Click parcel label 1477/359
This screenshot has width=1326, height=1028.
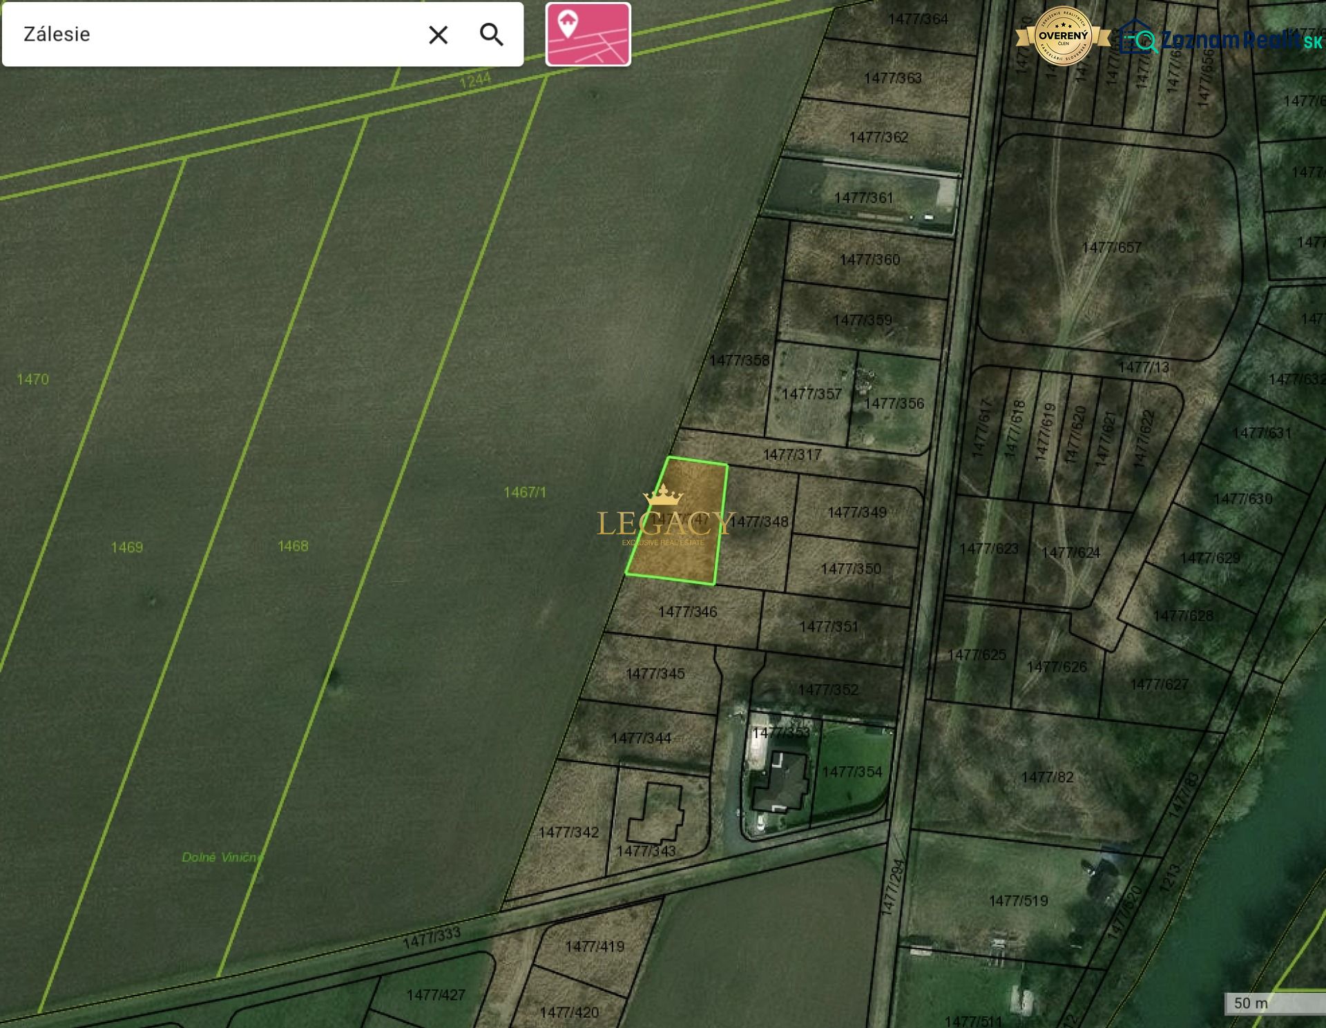click(863, 320)
